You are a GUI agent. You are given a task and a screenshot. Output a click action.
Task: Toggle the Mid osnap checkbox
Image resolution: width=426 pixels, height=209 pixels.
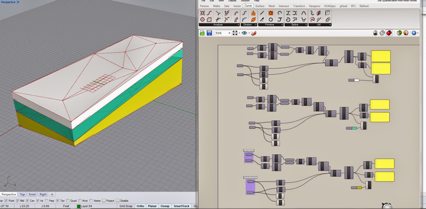point(18,201)
